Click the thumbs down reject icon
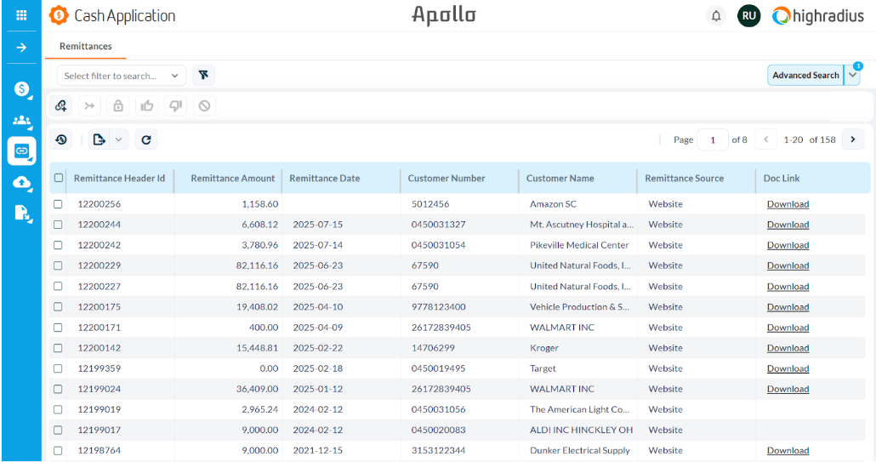876x462 pixels. tap(175, 106)
